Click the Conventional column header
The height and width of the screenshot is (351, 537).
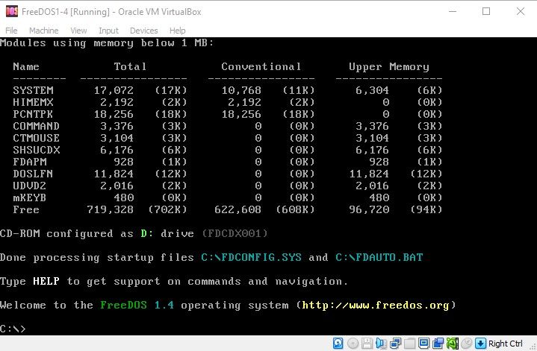(261, 66)
